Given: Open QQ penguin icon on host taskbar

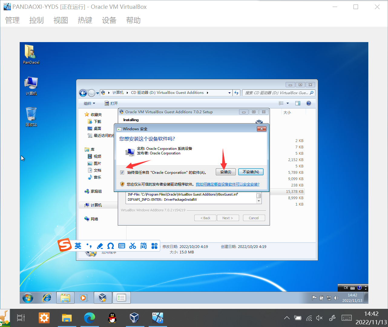Looking at the screenshot, I should (112, 318).
